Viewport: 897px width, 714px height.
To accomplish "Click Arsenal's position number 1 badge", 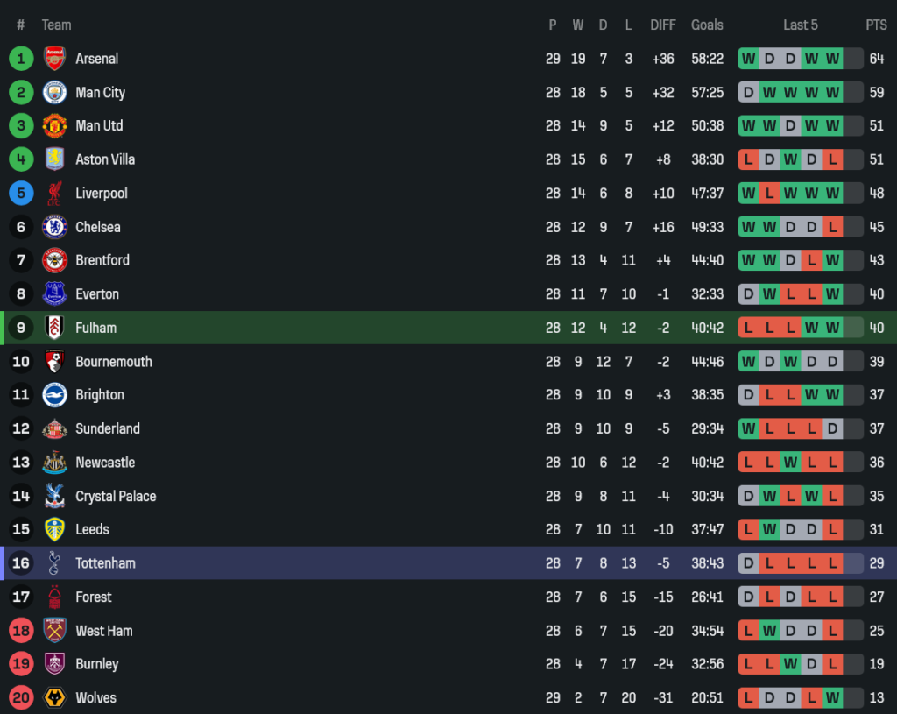I will coord(21,59).
